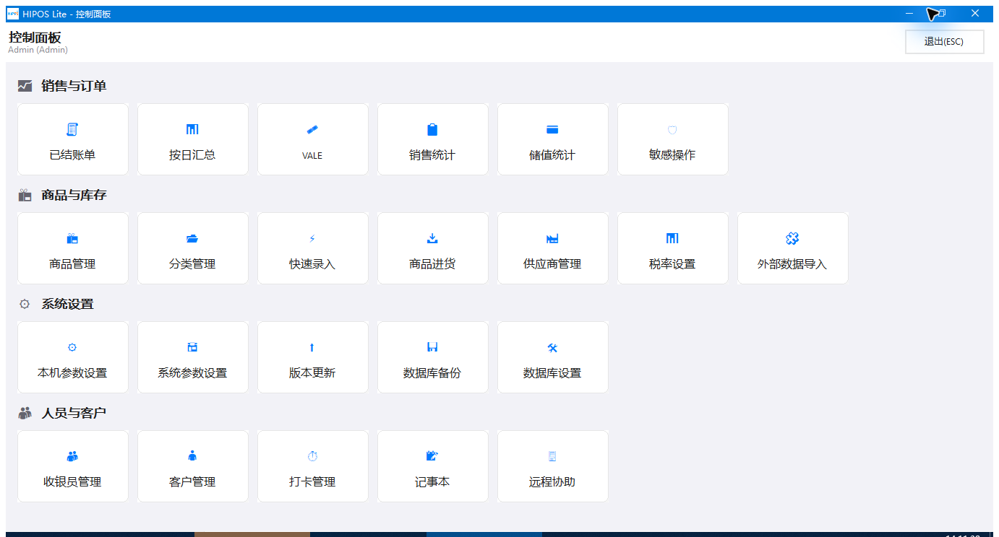Click the 退出(ESC) exit button
Screen dimensions: 999x537
point(944,42)
